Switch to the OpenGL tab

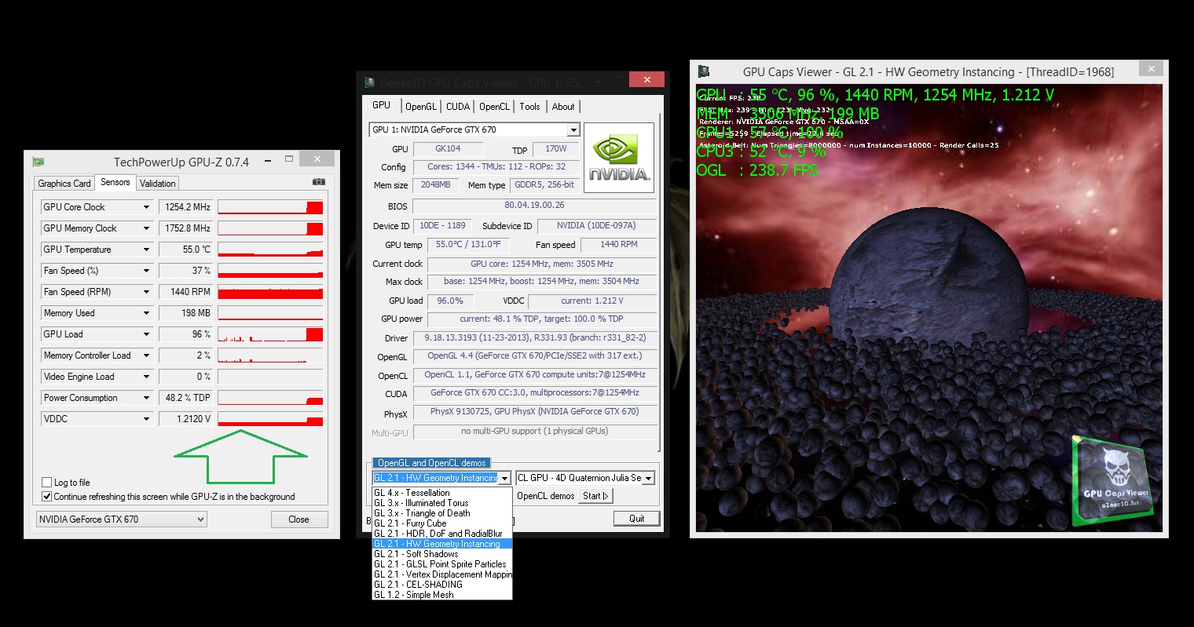[x=421, y=107]
